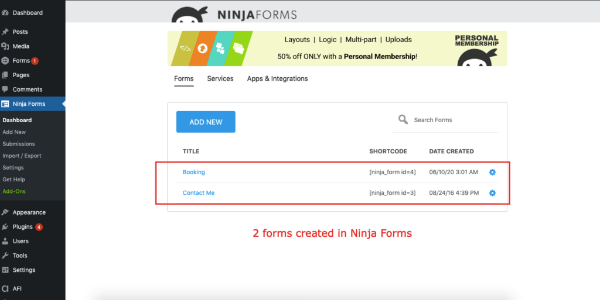
Task: Select shortcode text [ninja_form id=4]
Action: (392, 172)
